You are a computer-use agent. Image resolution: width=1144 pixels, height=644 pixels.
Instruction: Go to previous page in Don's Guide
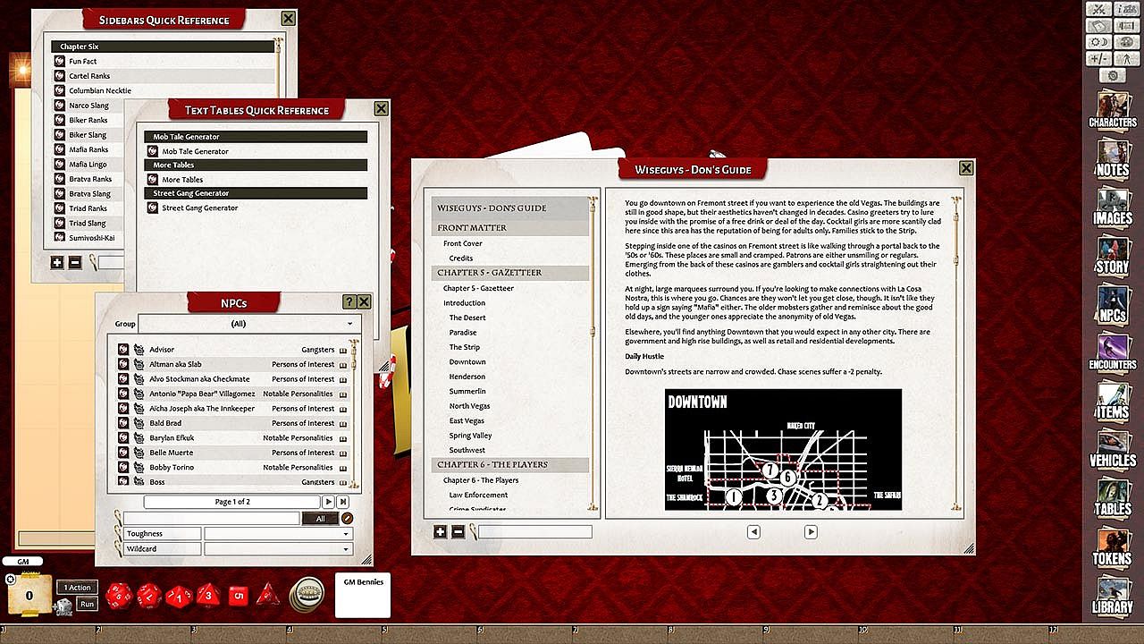(753, 532)
